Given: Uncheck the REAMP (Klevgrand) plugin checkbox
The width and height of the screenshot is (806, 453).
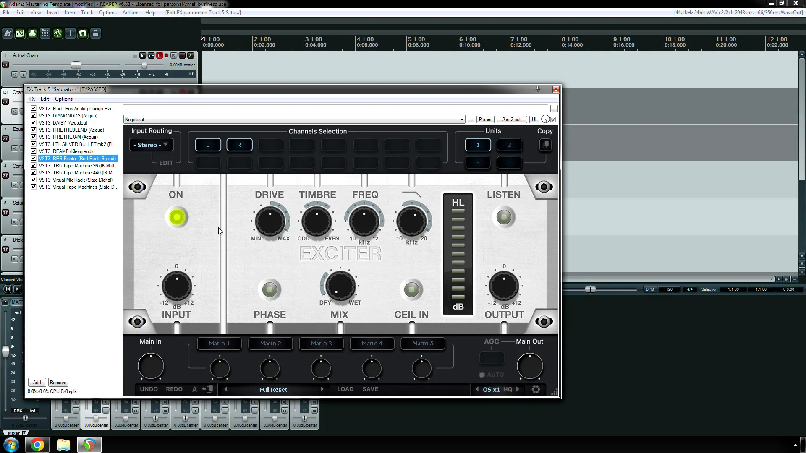Looking at the screenshot, I should pyautogui.click(x=34, y=151).
